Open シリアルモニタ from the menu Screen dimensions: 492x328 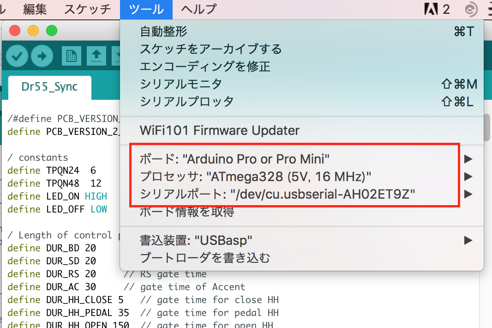(x=301, y=84)
